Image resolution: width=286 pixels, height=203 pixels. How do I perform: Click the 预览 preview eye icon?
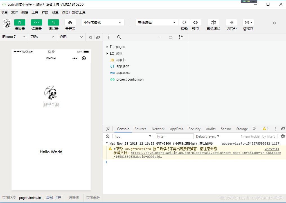click(x=195, y=22)
